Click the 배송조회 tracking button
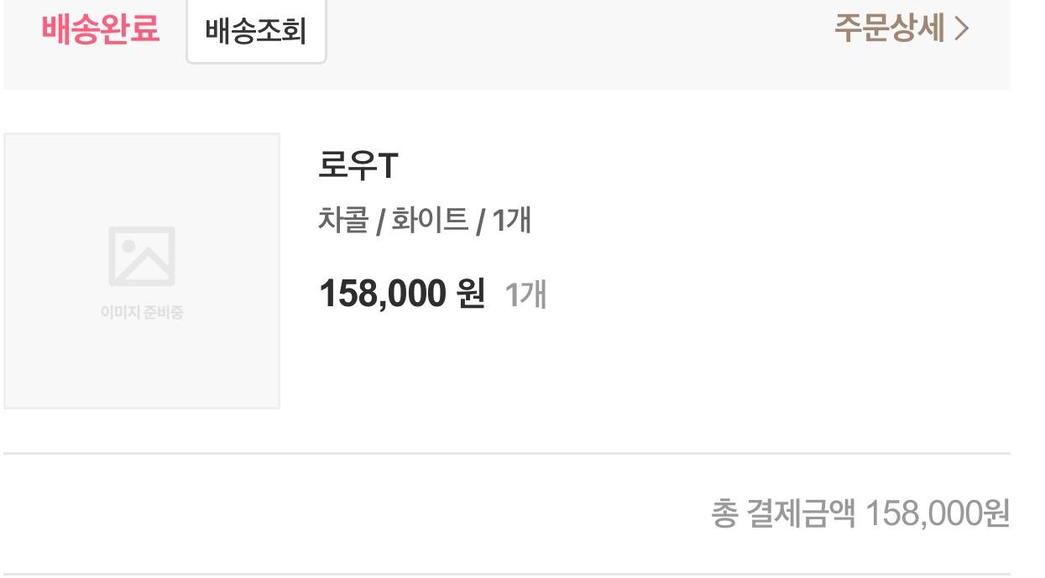Image resolution: width=1045 pixels, height=578 pixels. coord(256,33)
